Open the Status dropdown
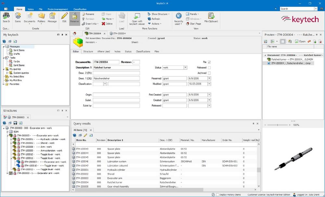The height and width of the screenshot is (197, 325). coord(185,68)
